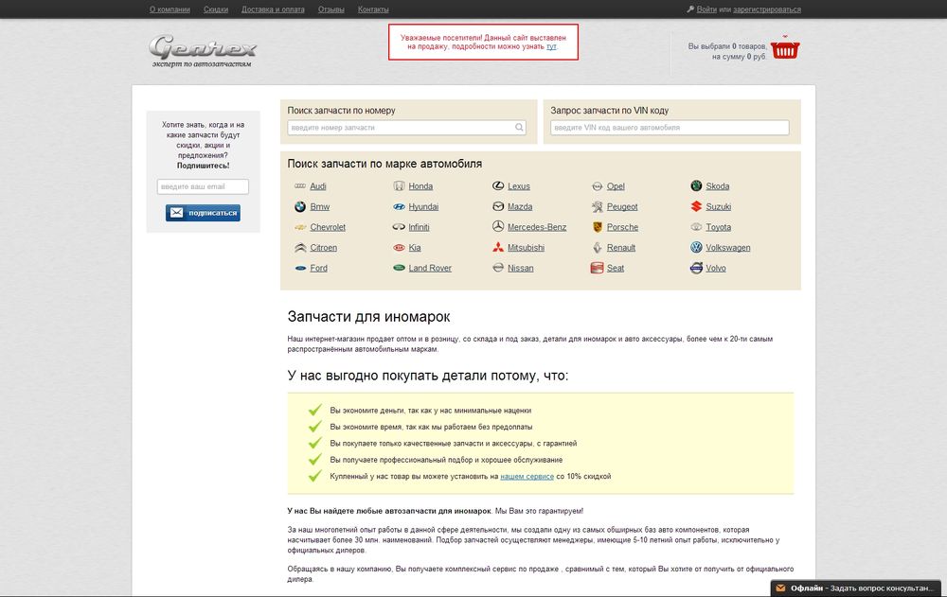Click the Seat logo icon
This screenshot has height=597, width=947.
[x=597, y=268]
